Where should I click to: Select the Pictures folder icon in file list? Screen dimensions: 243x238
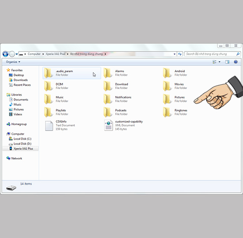pyautogui.click(x=167, y=99)
